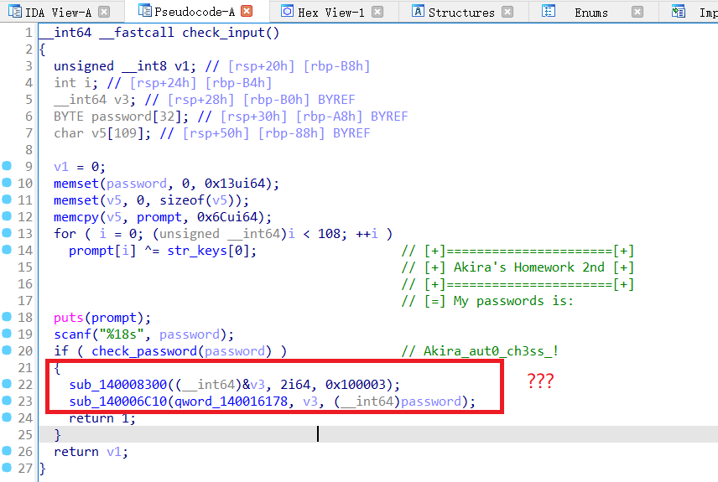Click the Structures tab icon
Viewport: 718px width, 482px height.
(418, 11)
